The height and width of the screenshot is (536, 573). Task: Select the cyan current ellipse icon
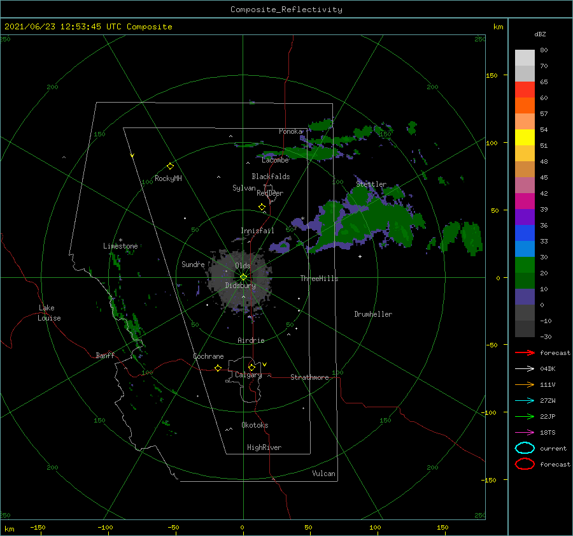coord(525,448)
